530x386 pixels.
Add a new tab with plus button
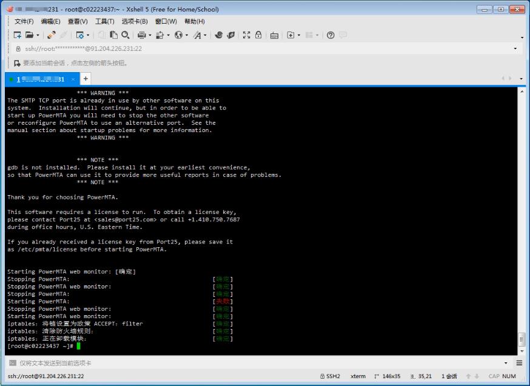(x=86, y=79)
